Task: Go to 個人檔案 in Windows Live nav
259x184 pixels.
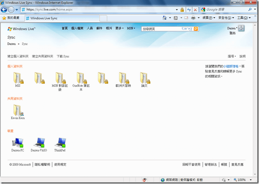Action: 77,28
